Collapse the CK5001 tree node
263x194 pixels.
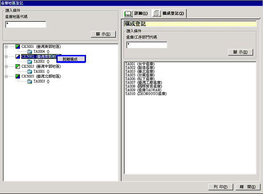click(6, 47)
